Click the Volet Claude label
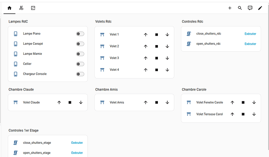The height and width of the screenshot is (157, 269). coord(32,103)
